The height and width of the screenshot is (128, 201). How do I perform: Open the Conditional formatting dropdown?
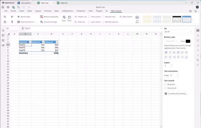pos(176,94)
